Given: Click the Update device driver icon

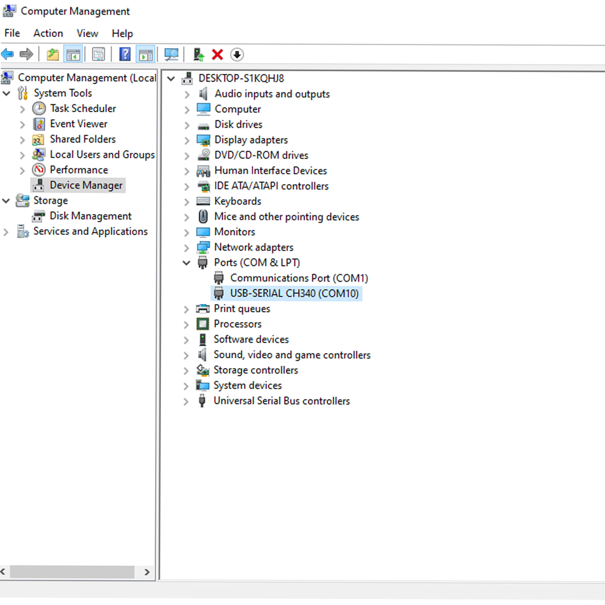Looking at the screenshot, I should point(198,54).
